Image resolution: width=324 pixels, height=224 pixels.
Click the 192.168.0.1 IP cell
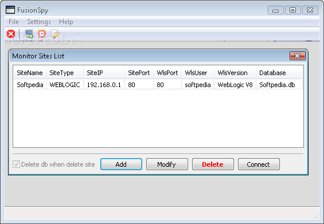pyautogui.click(x=104, y=85)
